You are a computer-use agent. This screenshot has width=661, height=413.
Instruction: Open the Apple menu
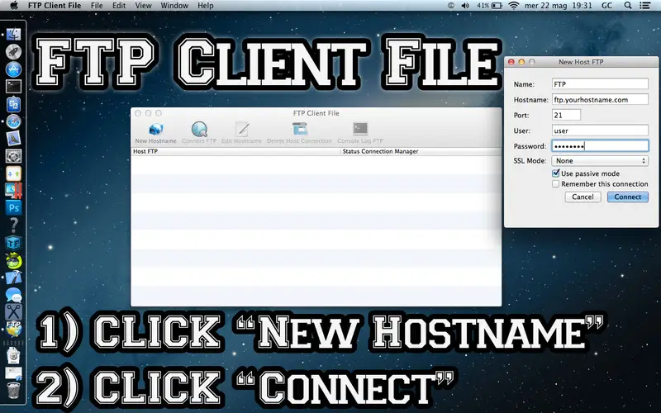(14, 6)
